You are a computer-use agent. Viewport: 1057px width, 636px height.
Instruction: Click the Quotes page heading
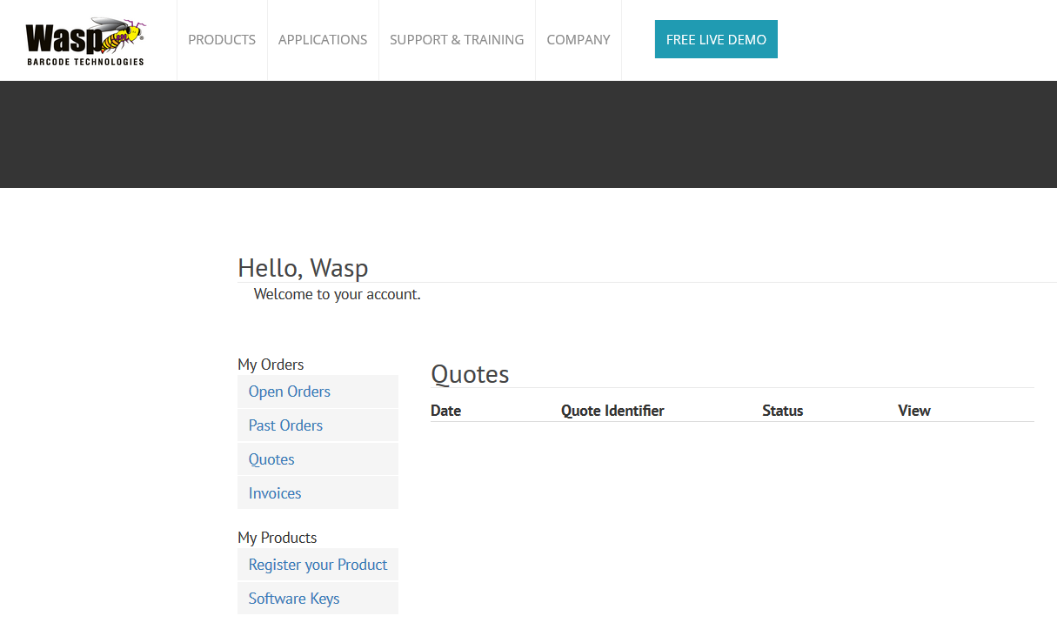point(470,374)
